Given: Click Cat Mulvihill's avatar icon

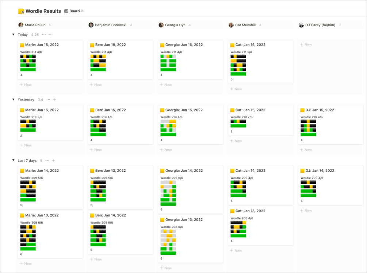Looking at the screenshot, I should pyautogui.click(x=231, y=25).
